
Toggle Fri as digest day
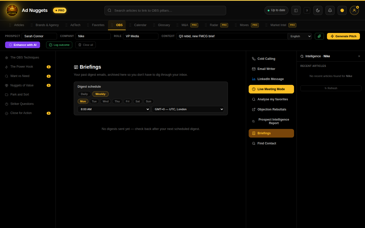pos(128,101)
